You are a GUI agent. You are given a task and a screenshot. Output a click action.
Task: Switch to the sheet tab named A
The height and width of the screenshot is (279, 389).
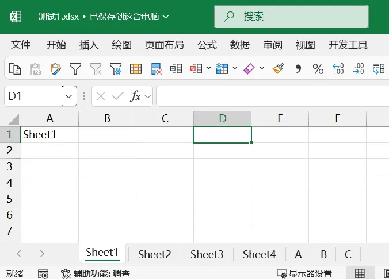tap(298, 254)
